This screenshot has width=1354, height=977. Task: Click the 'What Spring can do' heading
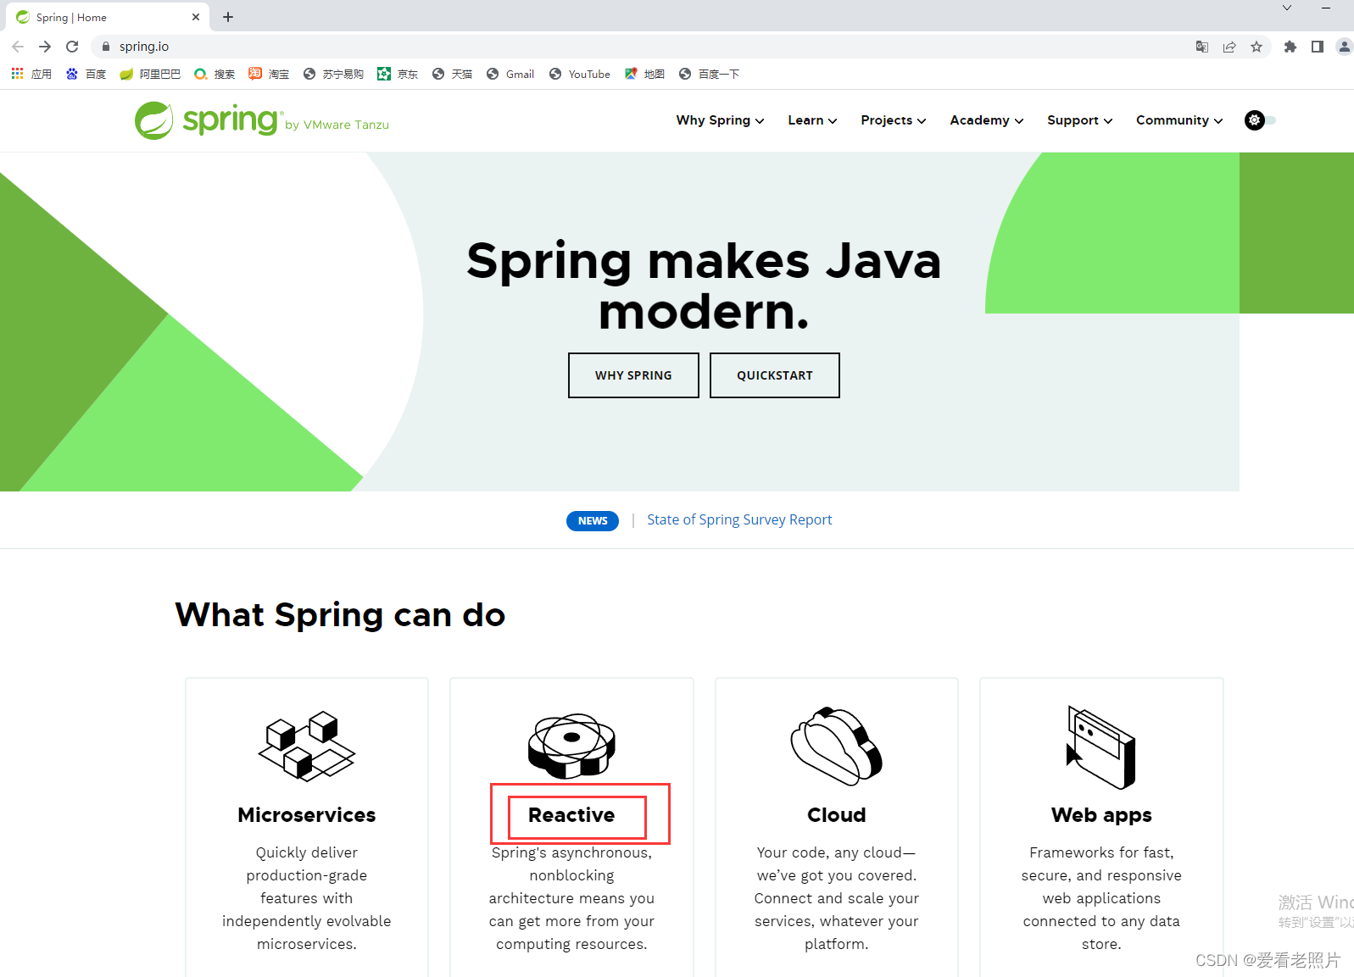pyautogui.click(x=340, y=615)
